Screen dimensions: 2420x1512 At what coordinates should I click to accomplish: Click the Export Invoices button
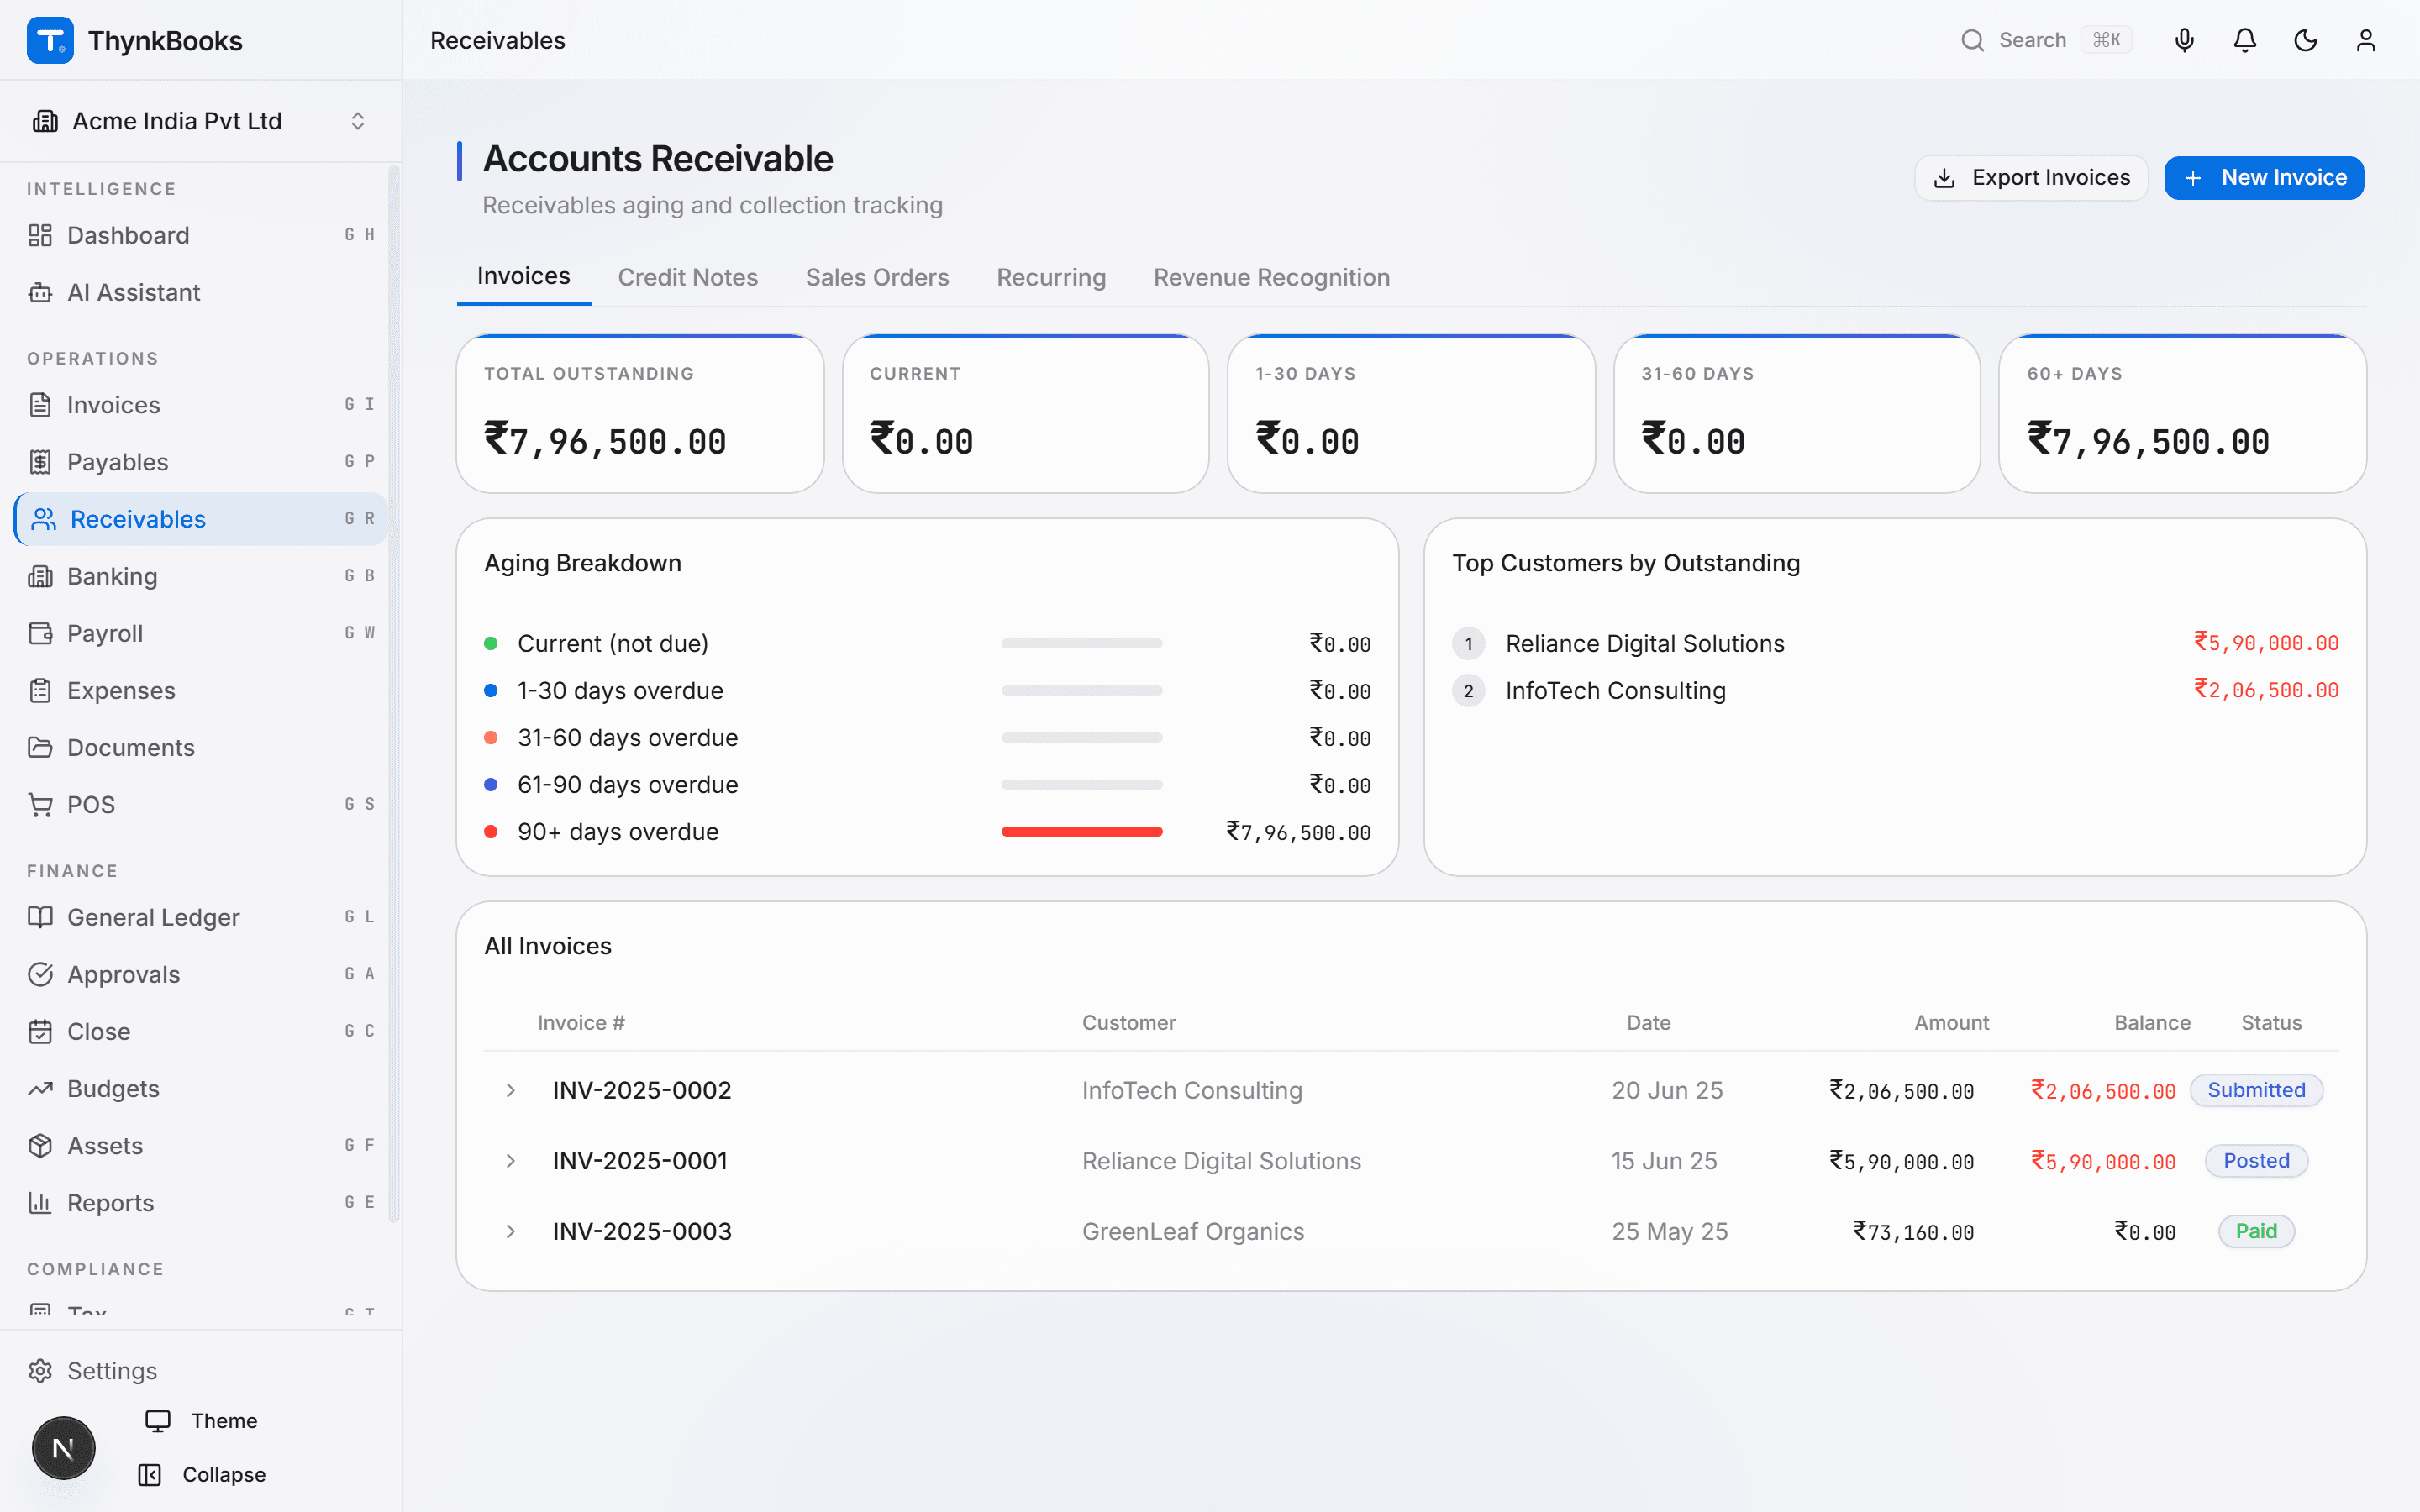click(2031, 178)
